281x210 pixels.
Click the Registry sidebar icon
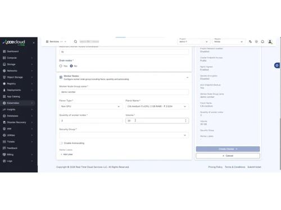tap(4, 83)
